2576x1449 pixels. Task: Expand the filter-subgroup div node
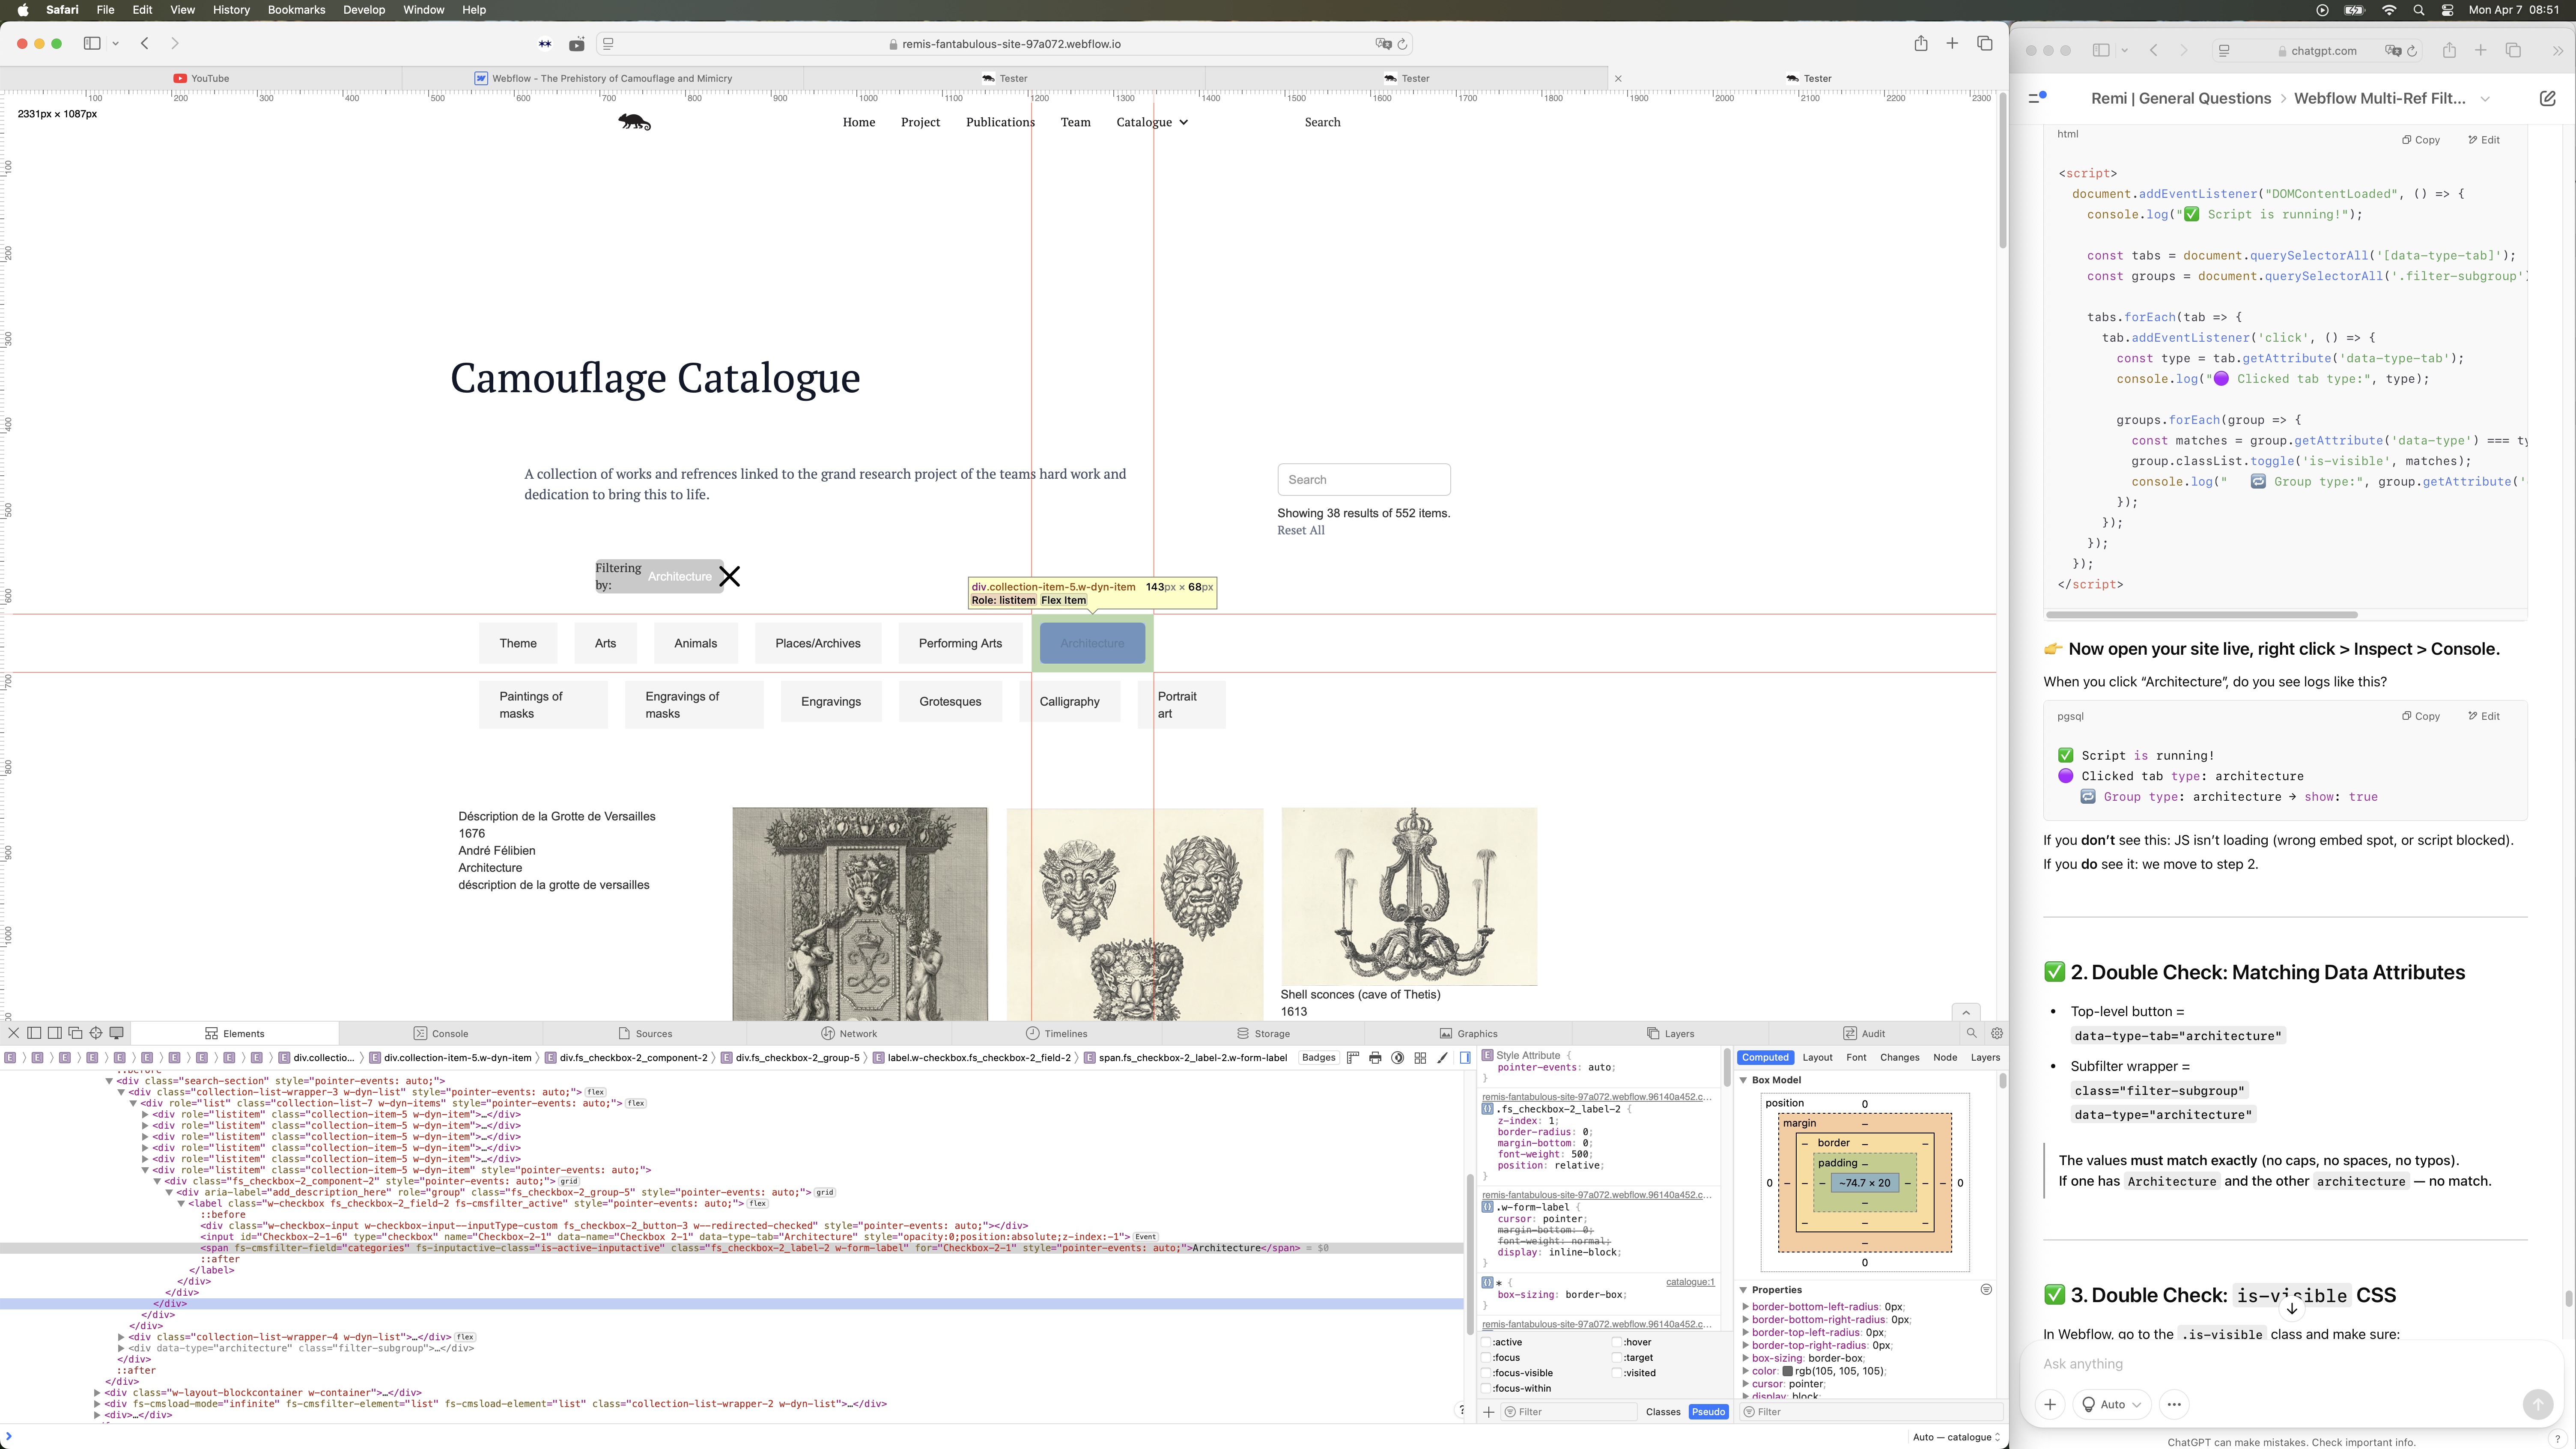pos(121,1348)
